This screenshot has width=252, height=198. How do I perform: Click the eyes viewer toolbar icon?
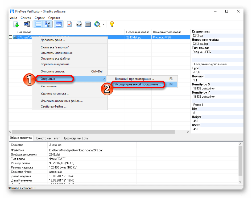tap(79, 24)
